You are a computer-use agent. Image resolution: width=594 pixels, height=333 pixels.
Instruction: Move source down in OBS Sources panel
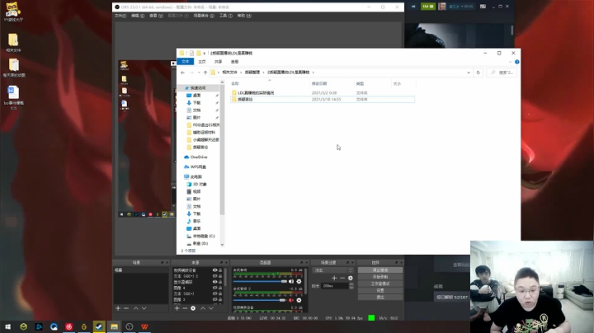coord(211,308)
